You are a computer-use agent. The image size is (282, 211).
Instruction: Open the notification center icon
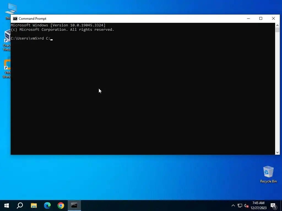[273, 206]
